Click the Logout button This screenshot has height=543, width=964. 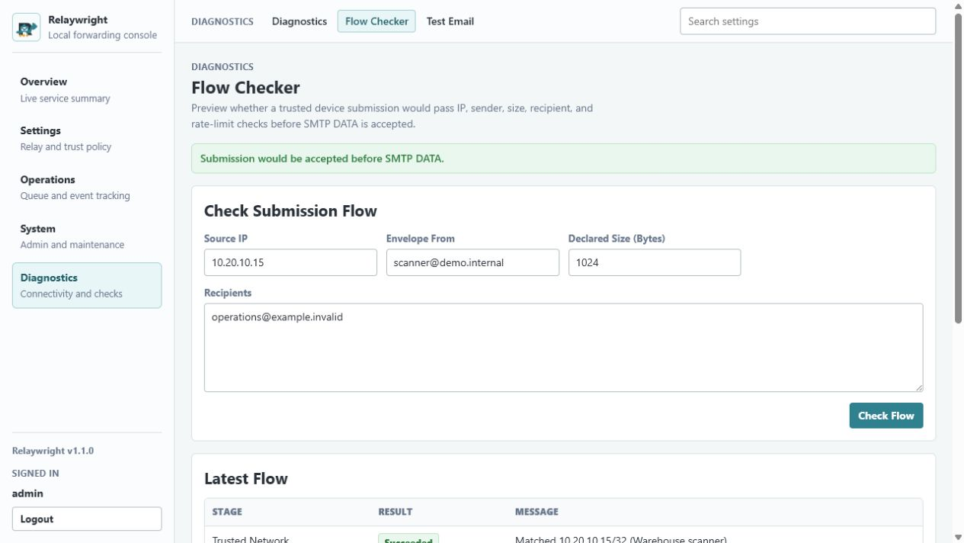tap(87, 519)
